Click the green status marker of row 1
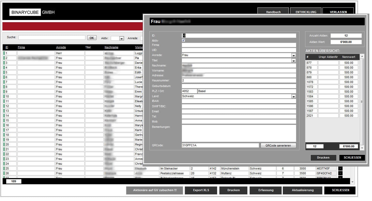Screen dimensions: 372x201 4,53
